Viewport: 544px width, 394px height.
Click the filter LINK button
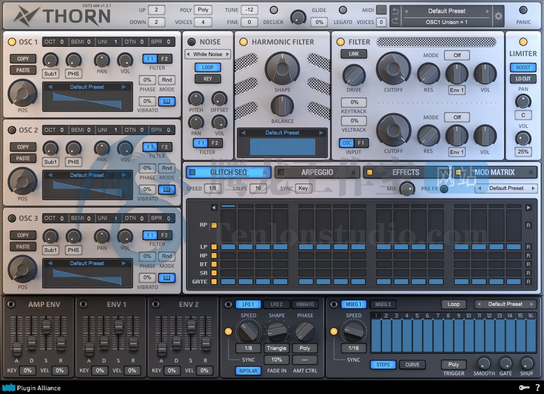[354, 54]
